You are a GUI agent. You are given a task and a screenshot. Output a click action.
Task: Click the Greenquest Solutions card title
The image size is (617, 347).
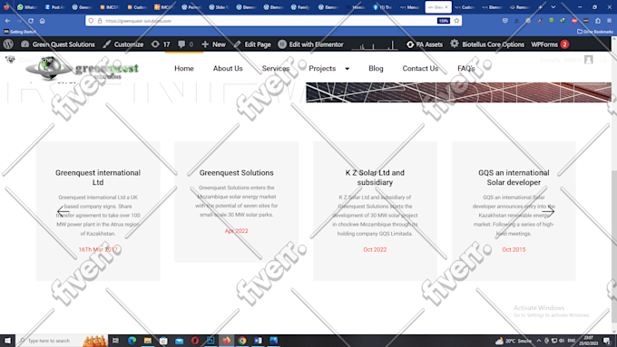coord(236,172)
